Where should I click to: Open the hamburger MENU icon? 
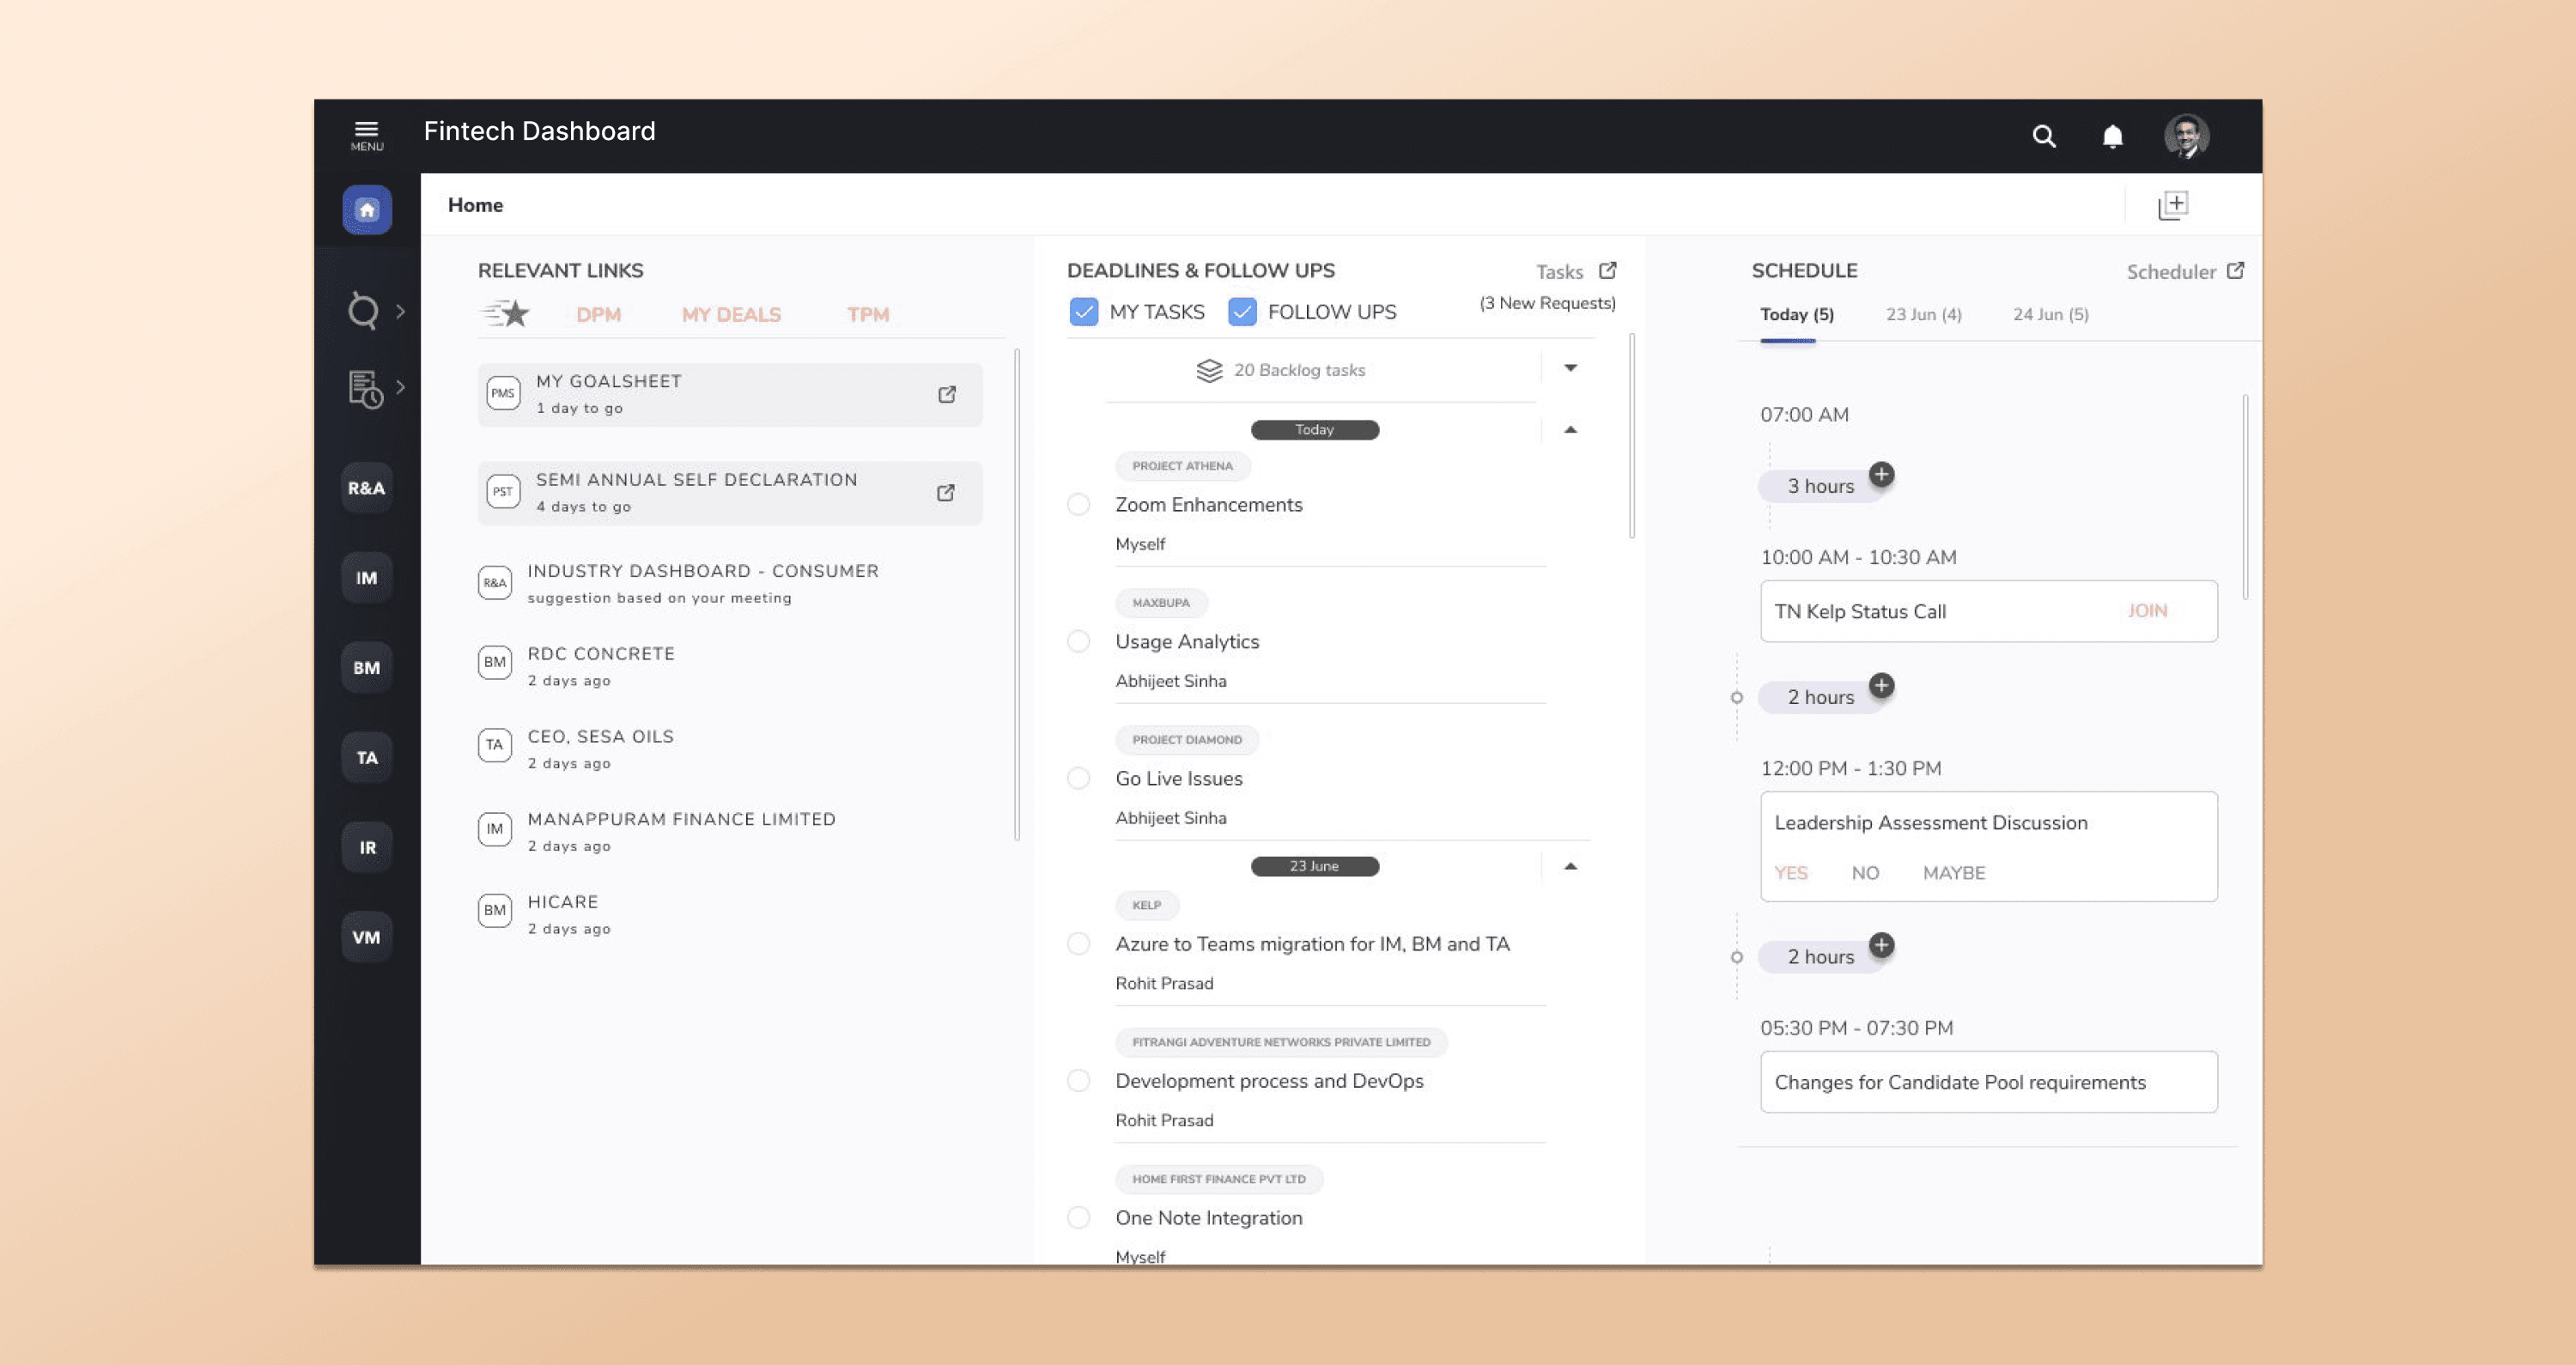366,135
